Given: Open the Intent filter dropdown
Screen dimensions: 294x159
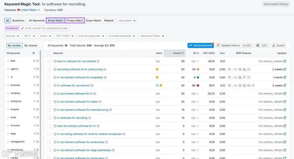Looking at the screenshot, I should click(x=45, y=36).
